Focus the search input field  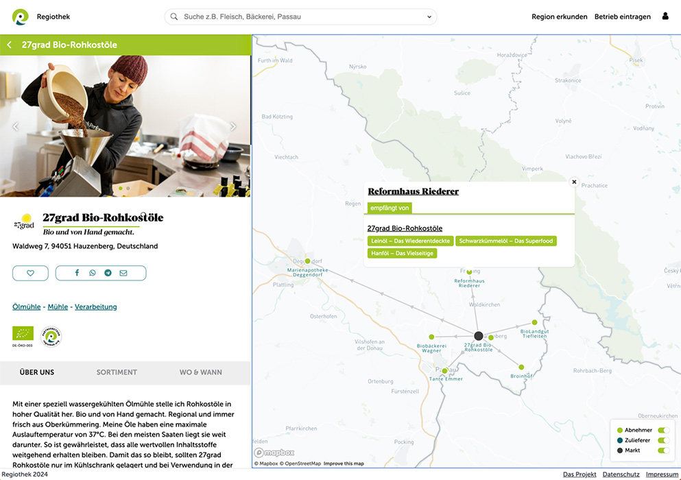click(x=300, y=17)
